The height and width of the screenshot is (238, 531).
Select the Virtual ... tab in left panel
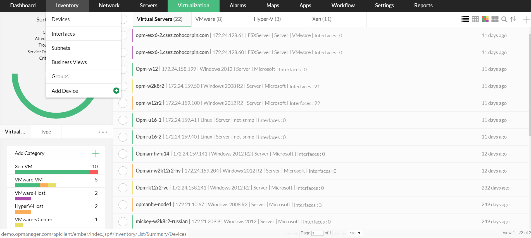[15, 132]
